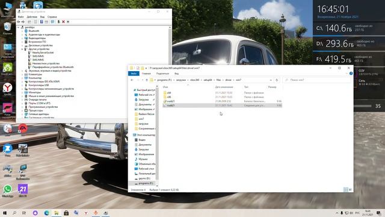The width and height of the screenshot is (385, 217).
Task: Click the Windows Start button
Action: (x=5, y=213)
